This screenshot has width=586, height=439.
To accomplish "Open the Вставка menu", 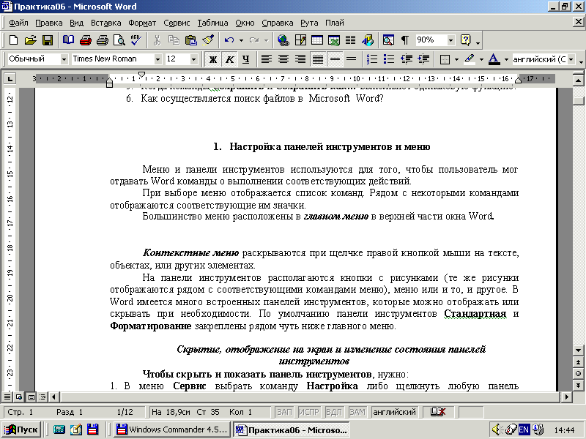I will click(x=106, y=23).
